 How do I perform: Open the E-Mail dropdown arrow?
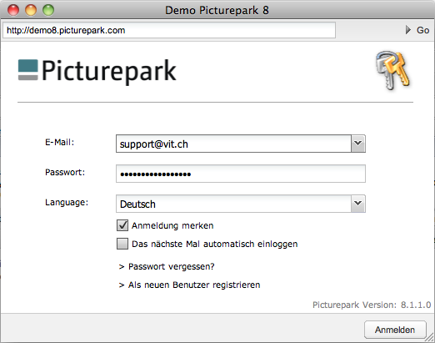358,144
